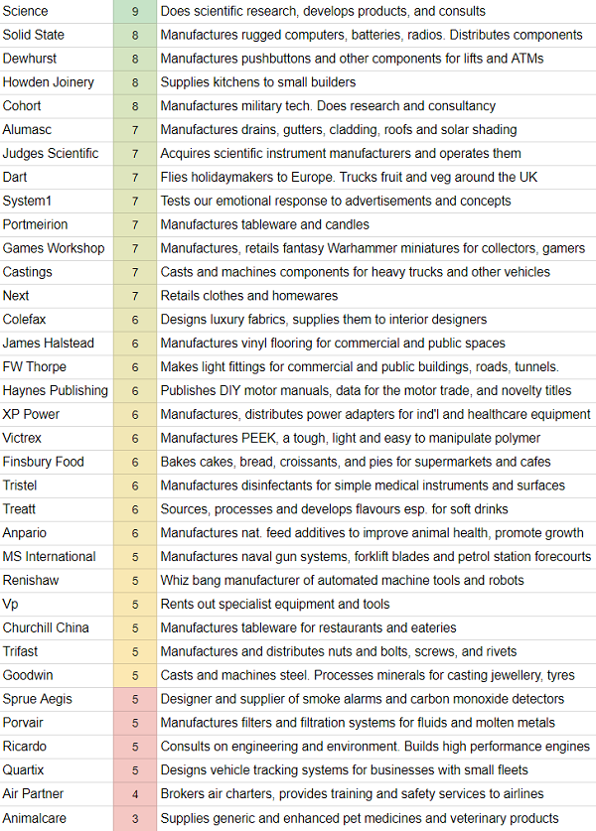
Task: Click Sprue Aegis red score 5 cell
Action: (135, 699)
